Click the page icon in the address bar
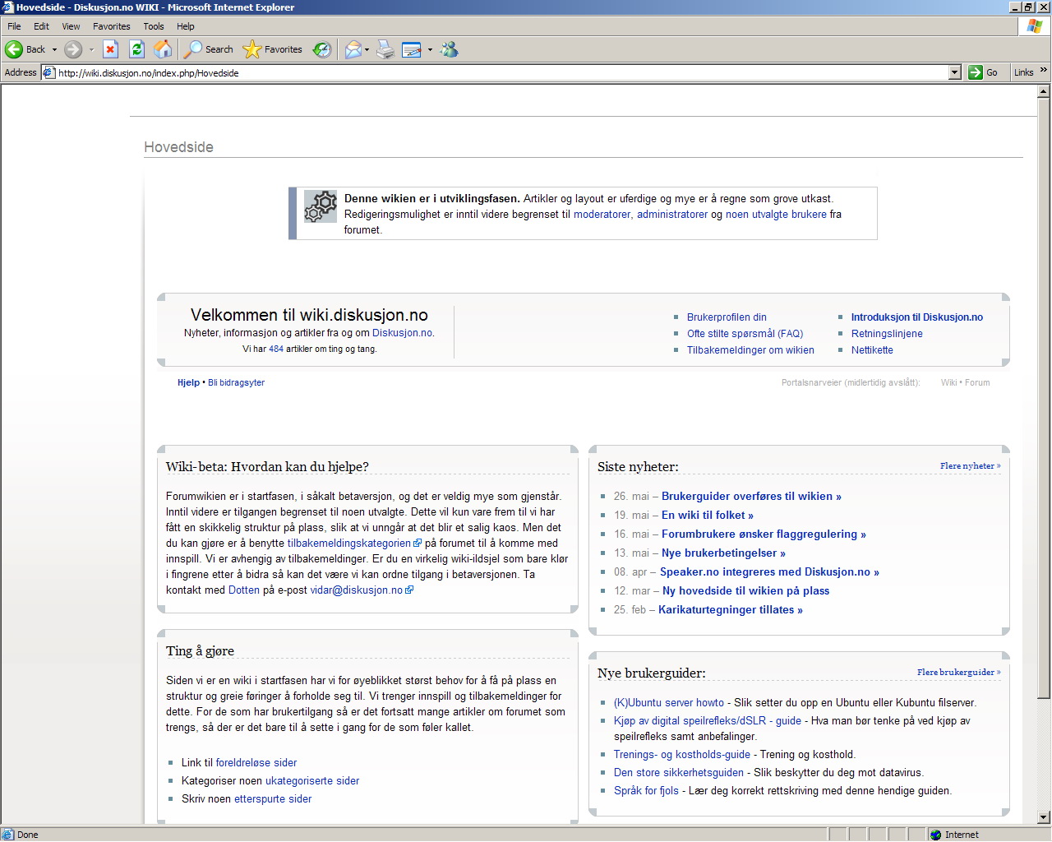This screenshot has width=1052, height=842. pyautogui.click(x=48, y=72)
